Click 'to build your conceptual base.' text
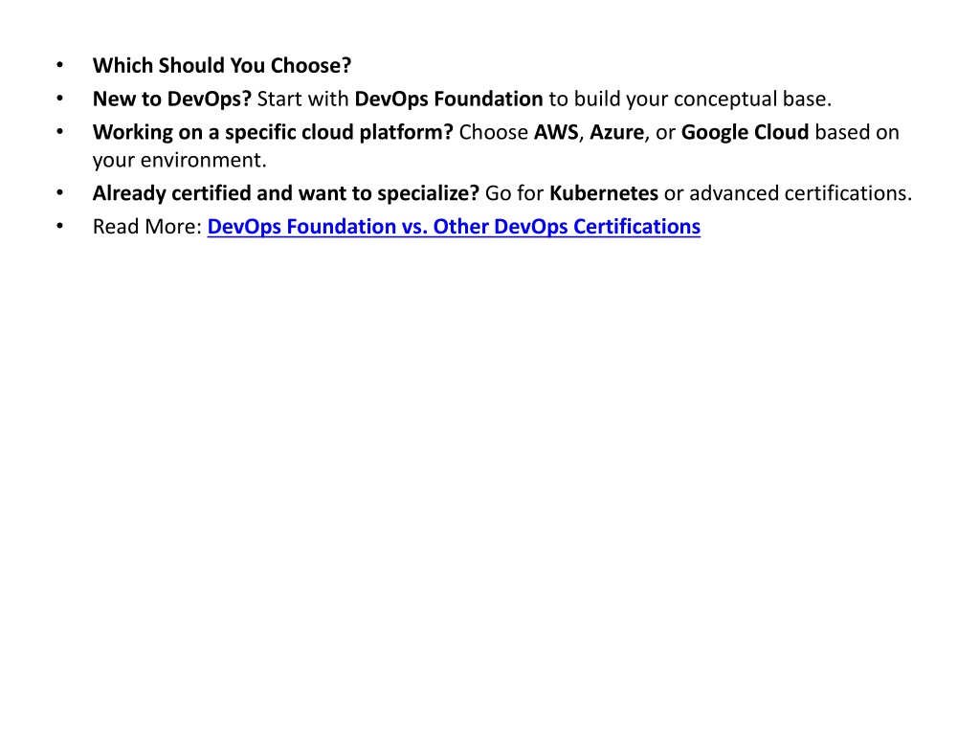Viewport: 980px width, 735px height. 690,99
